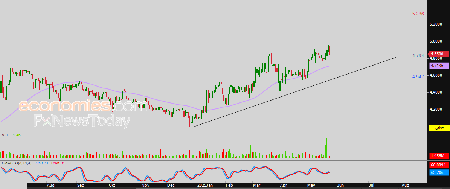Image resolution: width=450 pixels, height=189 pixels.
Task: Click the yellow Arabic chart-type label
Action: 439,128
